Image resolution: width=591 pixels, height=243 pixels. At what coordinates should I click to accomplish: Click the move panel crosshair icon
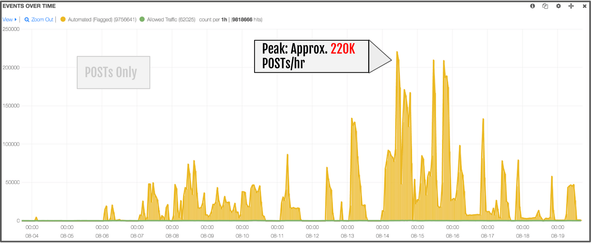pos(571,6)
